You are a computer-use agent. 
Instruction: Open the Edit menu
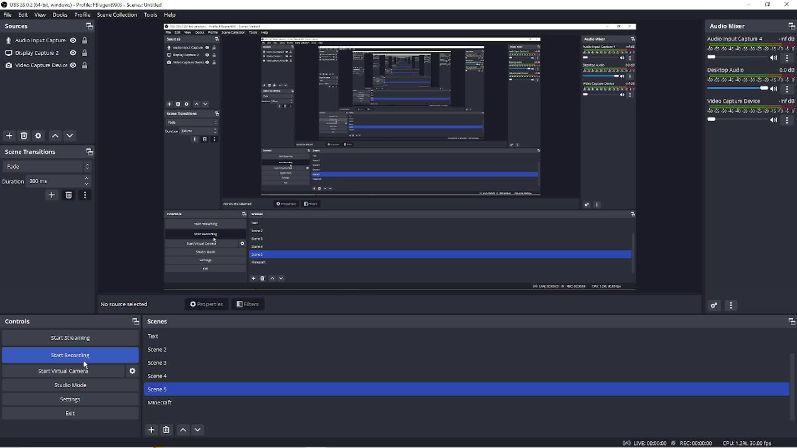click(23, 15)
